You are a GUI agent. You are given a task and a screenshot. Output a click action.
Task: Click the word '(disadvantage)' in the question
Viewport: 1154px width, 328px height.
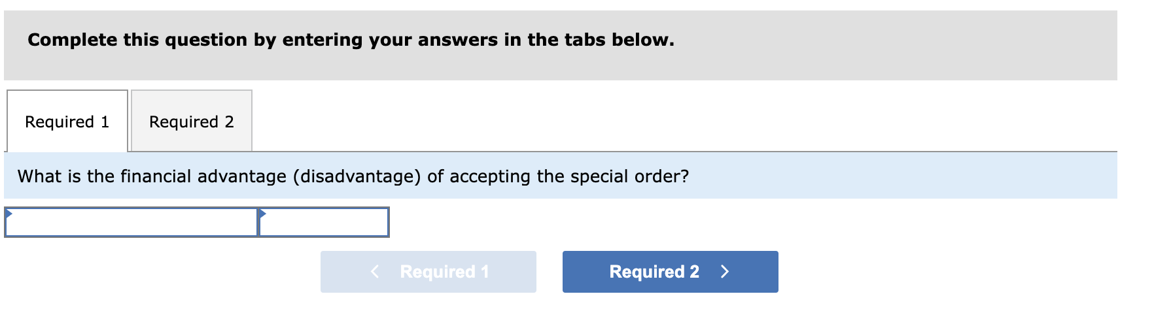coord(356,176)
